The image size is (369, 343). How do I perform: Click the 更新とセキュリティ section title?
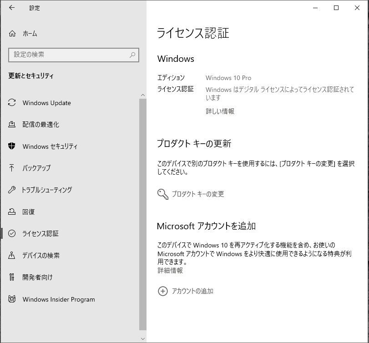point(31,76)
